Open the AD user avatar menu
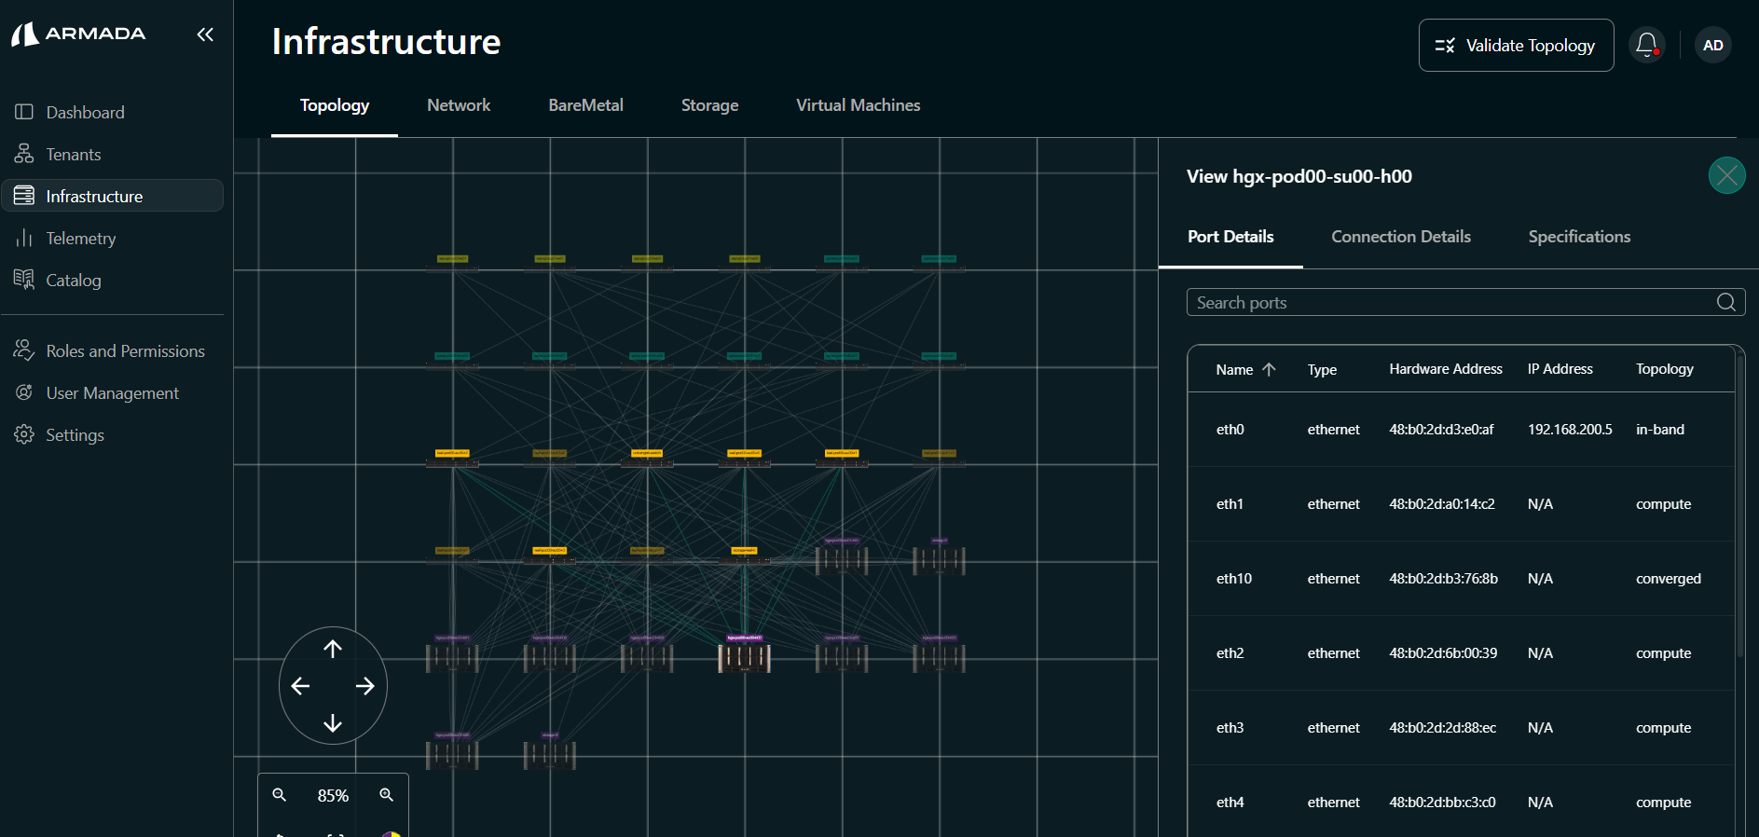Image resolution: width=1759 pixels, height=837 pixels. (x=1712, y=45)
